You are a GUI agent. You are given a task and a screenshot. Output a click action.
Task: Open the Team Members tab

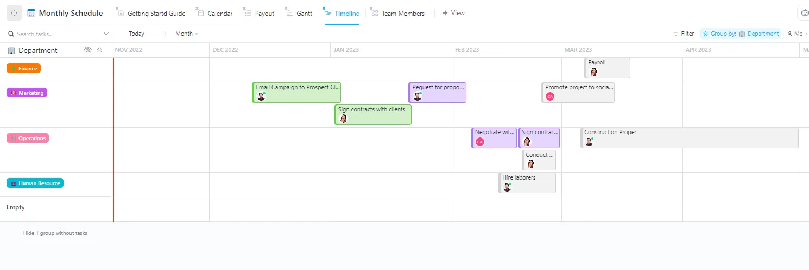click(x=397, y=13)
